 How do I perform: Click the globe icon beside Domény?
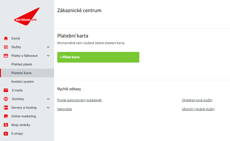click(6, 99)
